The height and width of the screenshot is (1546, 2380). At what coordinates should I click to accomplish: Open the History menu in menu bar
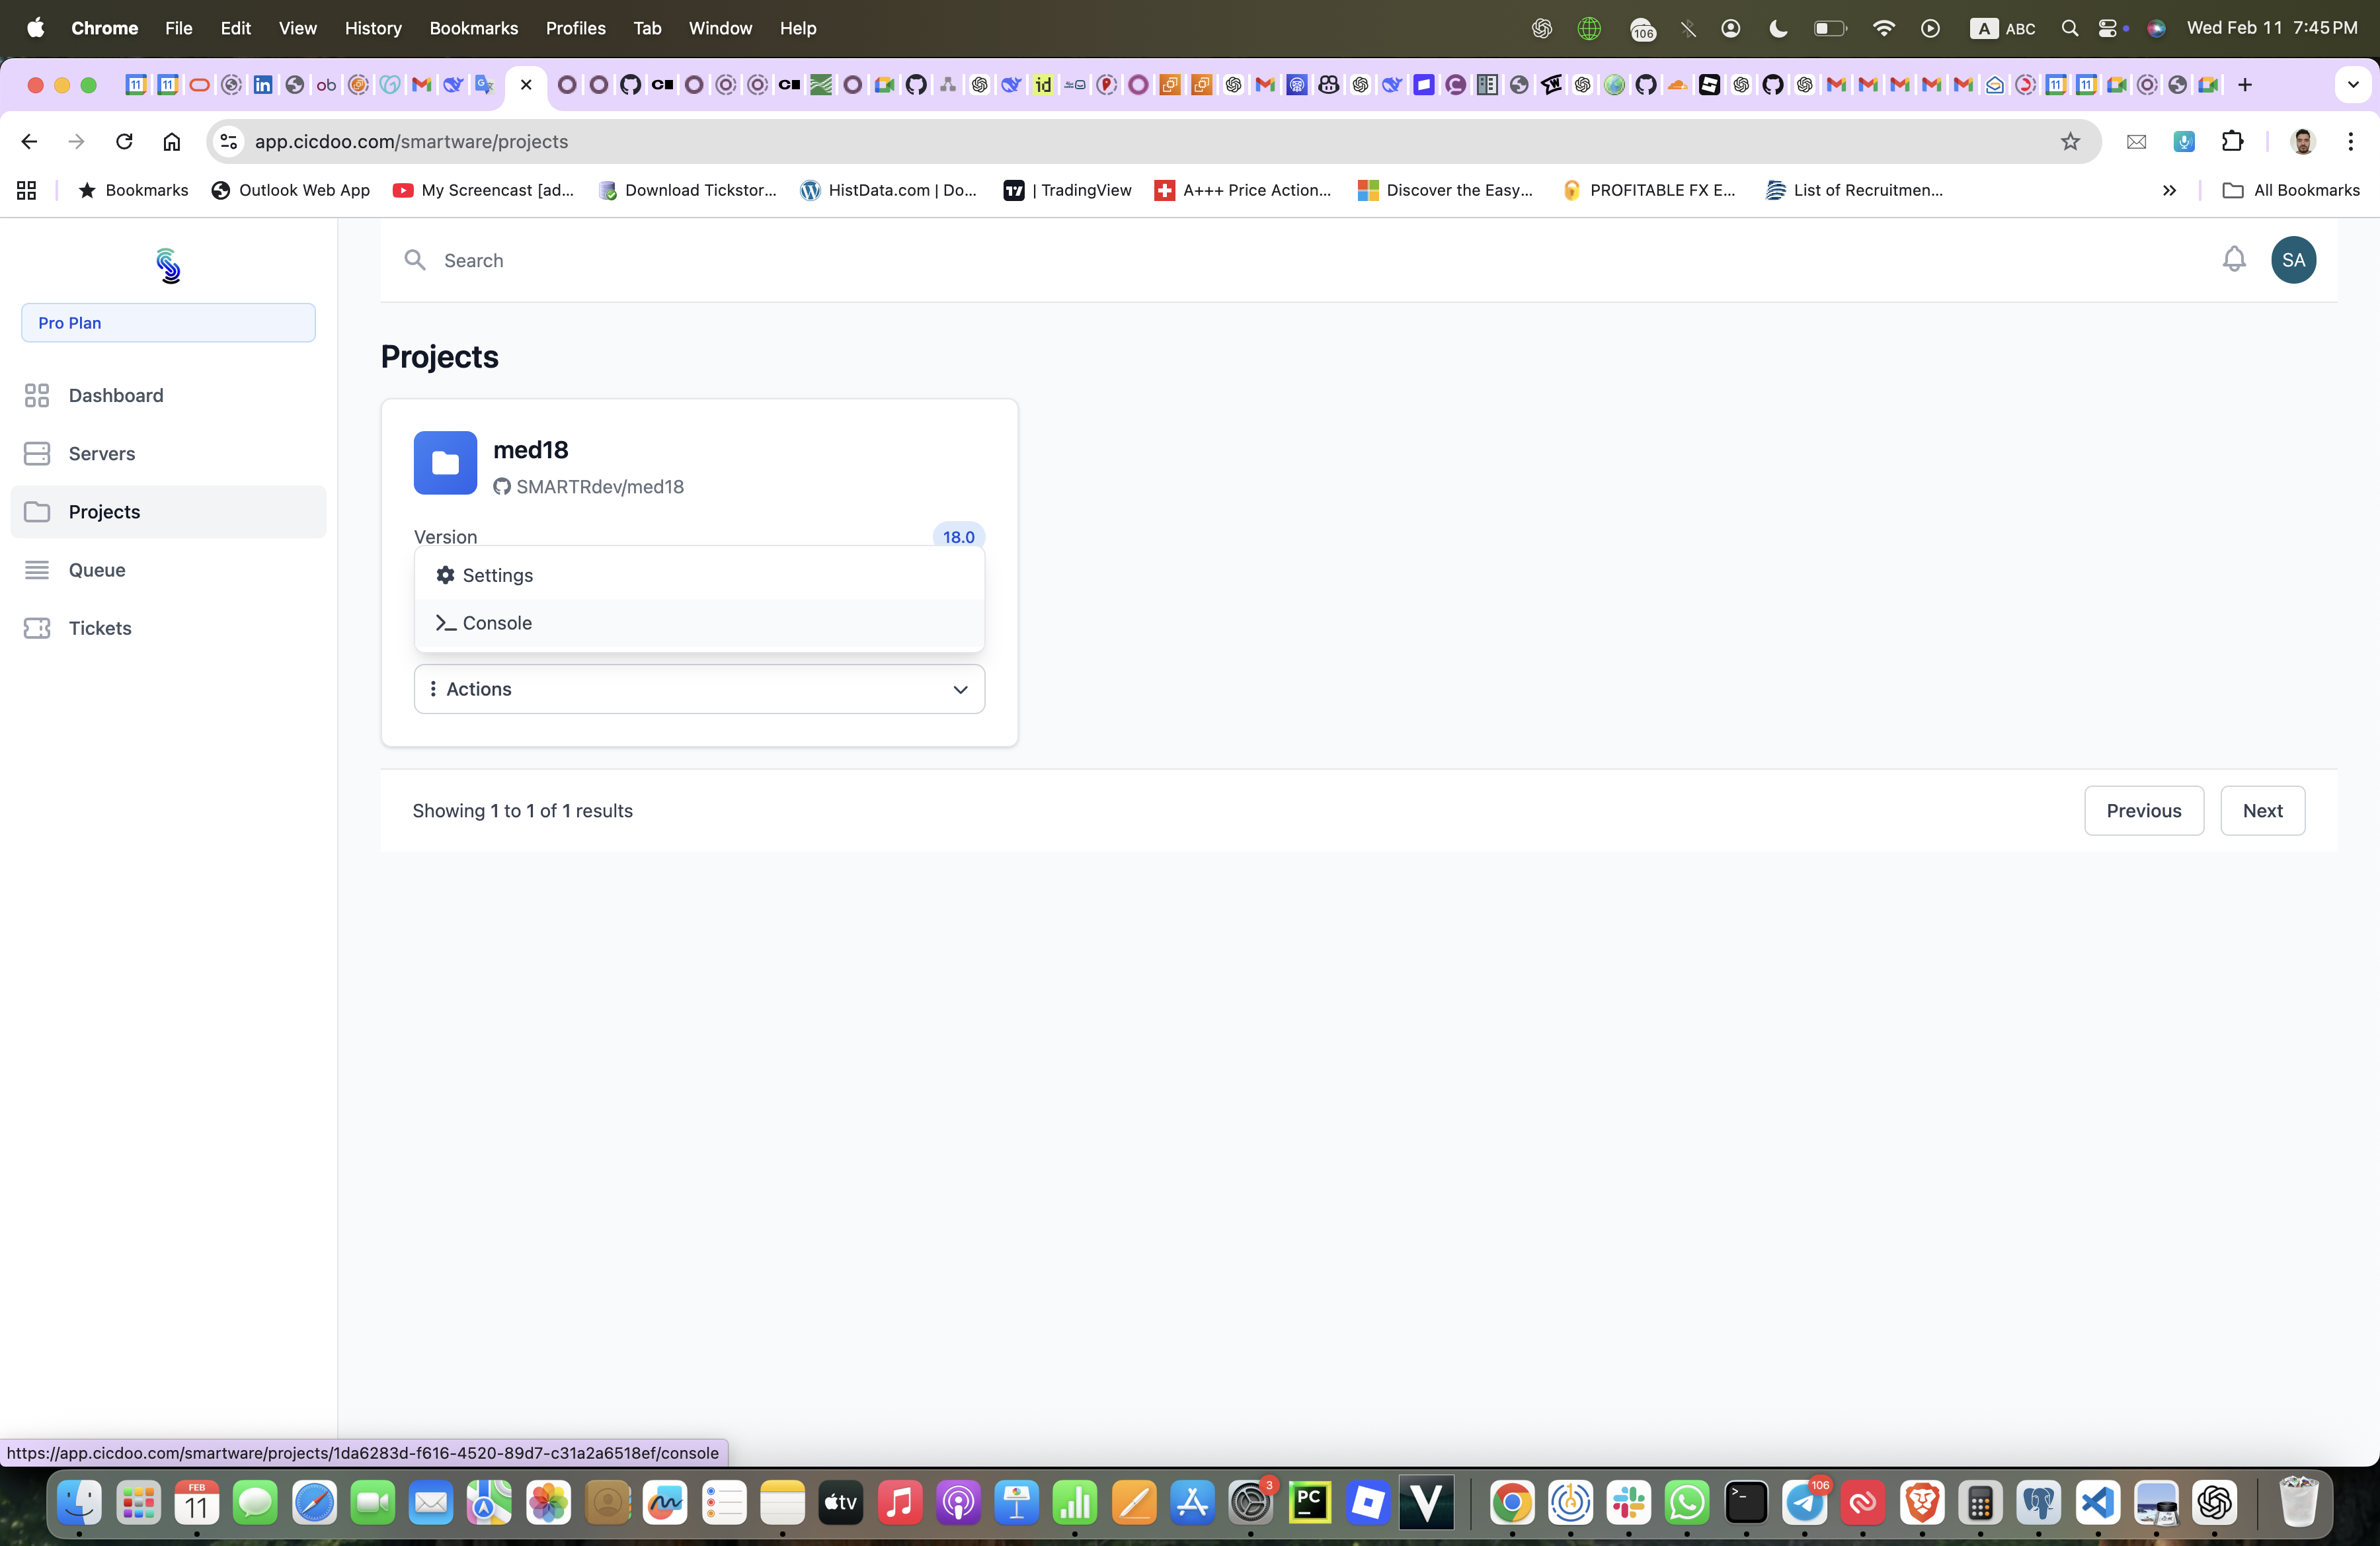(x=373, y=28)
